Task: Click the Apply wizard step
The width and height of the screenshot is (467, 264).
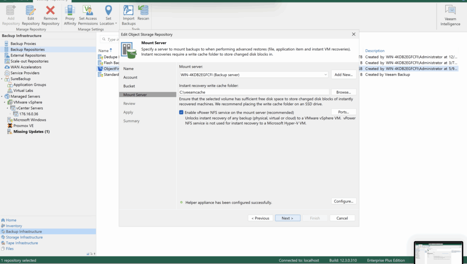Action: tap(128, 112)
